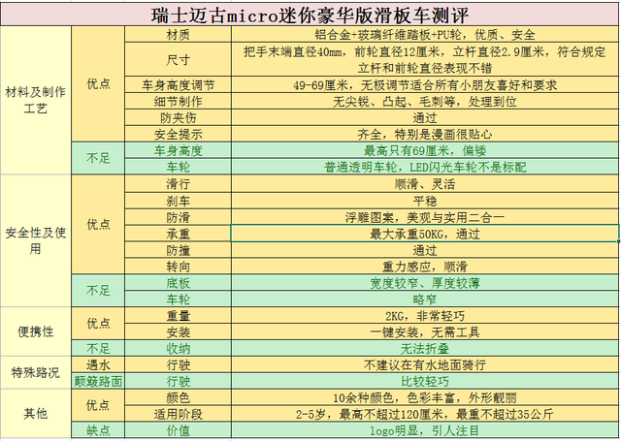Image resolution: width=621 pixels, height=441 pixels.
Task: Select the '特殊路况' category cell
Action: (x=36, y=372)
